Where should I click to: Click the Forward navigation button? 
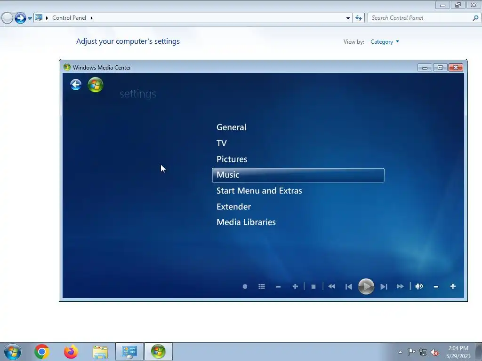click(20, 18)
